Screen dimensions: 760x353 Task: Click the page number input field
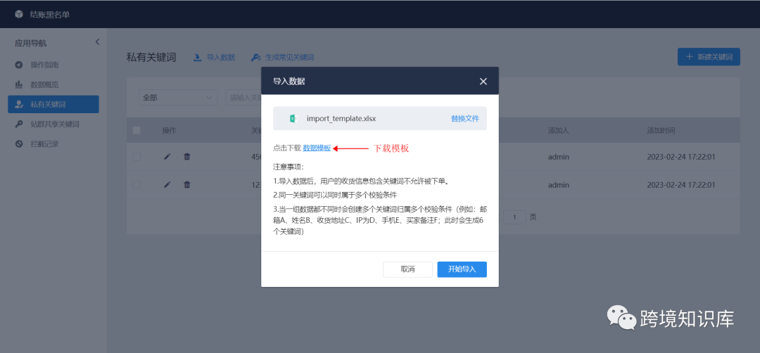(x=514, y=217)
